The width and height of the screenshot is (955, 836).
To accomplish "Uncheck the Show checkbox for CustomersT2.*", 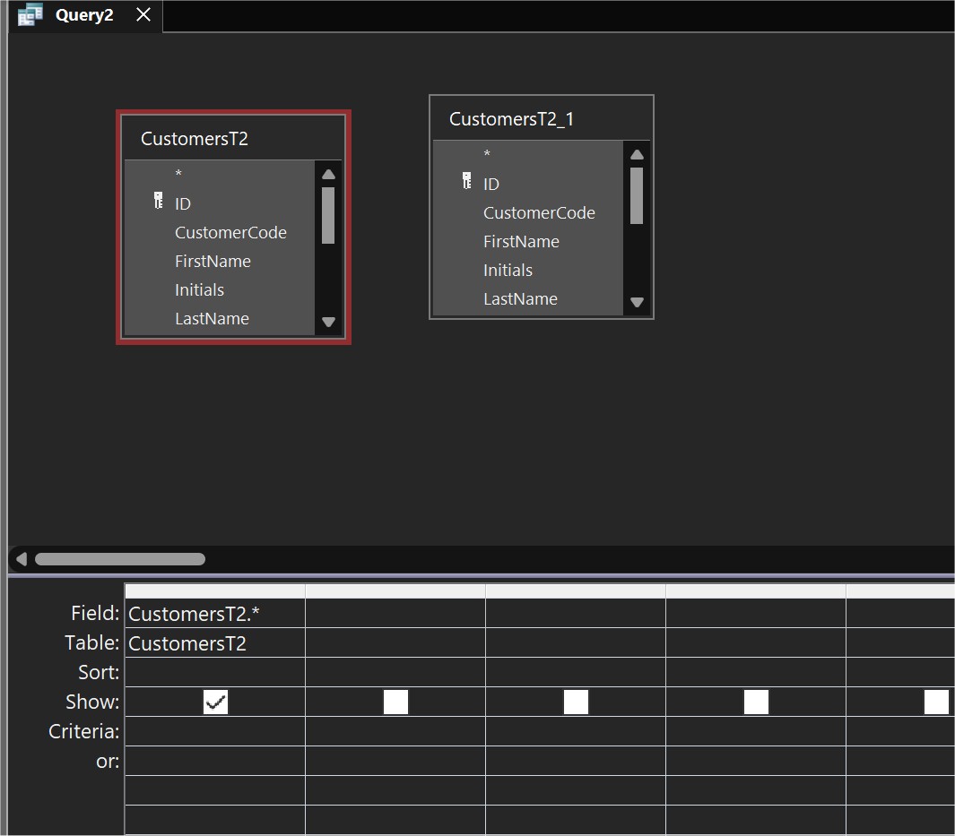I will [215, 702].
